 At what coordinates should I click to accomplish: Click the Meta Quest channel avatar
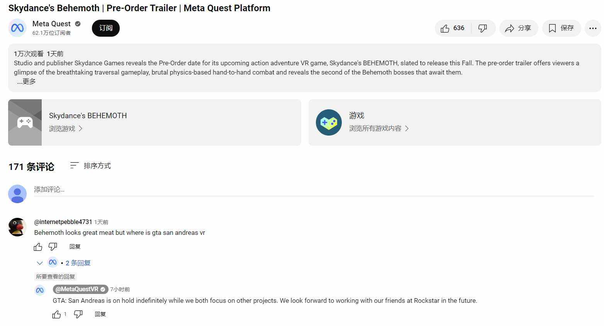17,28
